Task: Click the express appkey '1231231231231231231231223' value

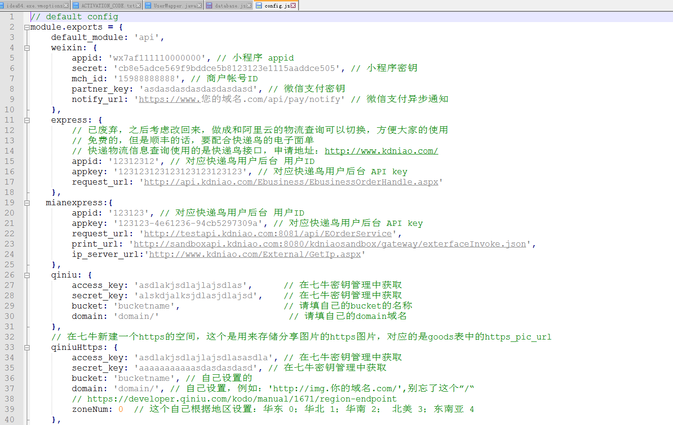Action: [x=180, y=171]
